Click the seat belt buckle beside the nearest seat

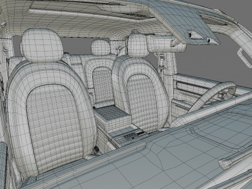(x=97, y=150)
